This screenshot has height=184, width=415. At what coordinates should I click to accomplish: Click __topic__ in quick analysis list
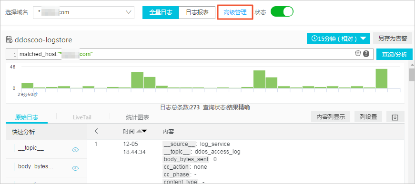(x=31, y=148)
